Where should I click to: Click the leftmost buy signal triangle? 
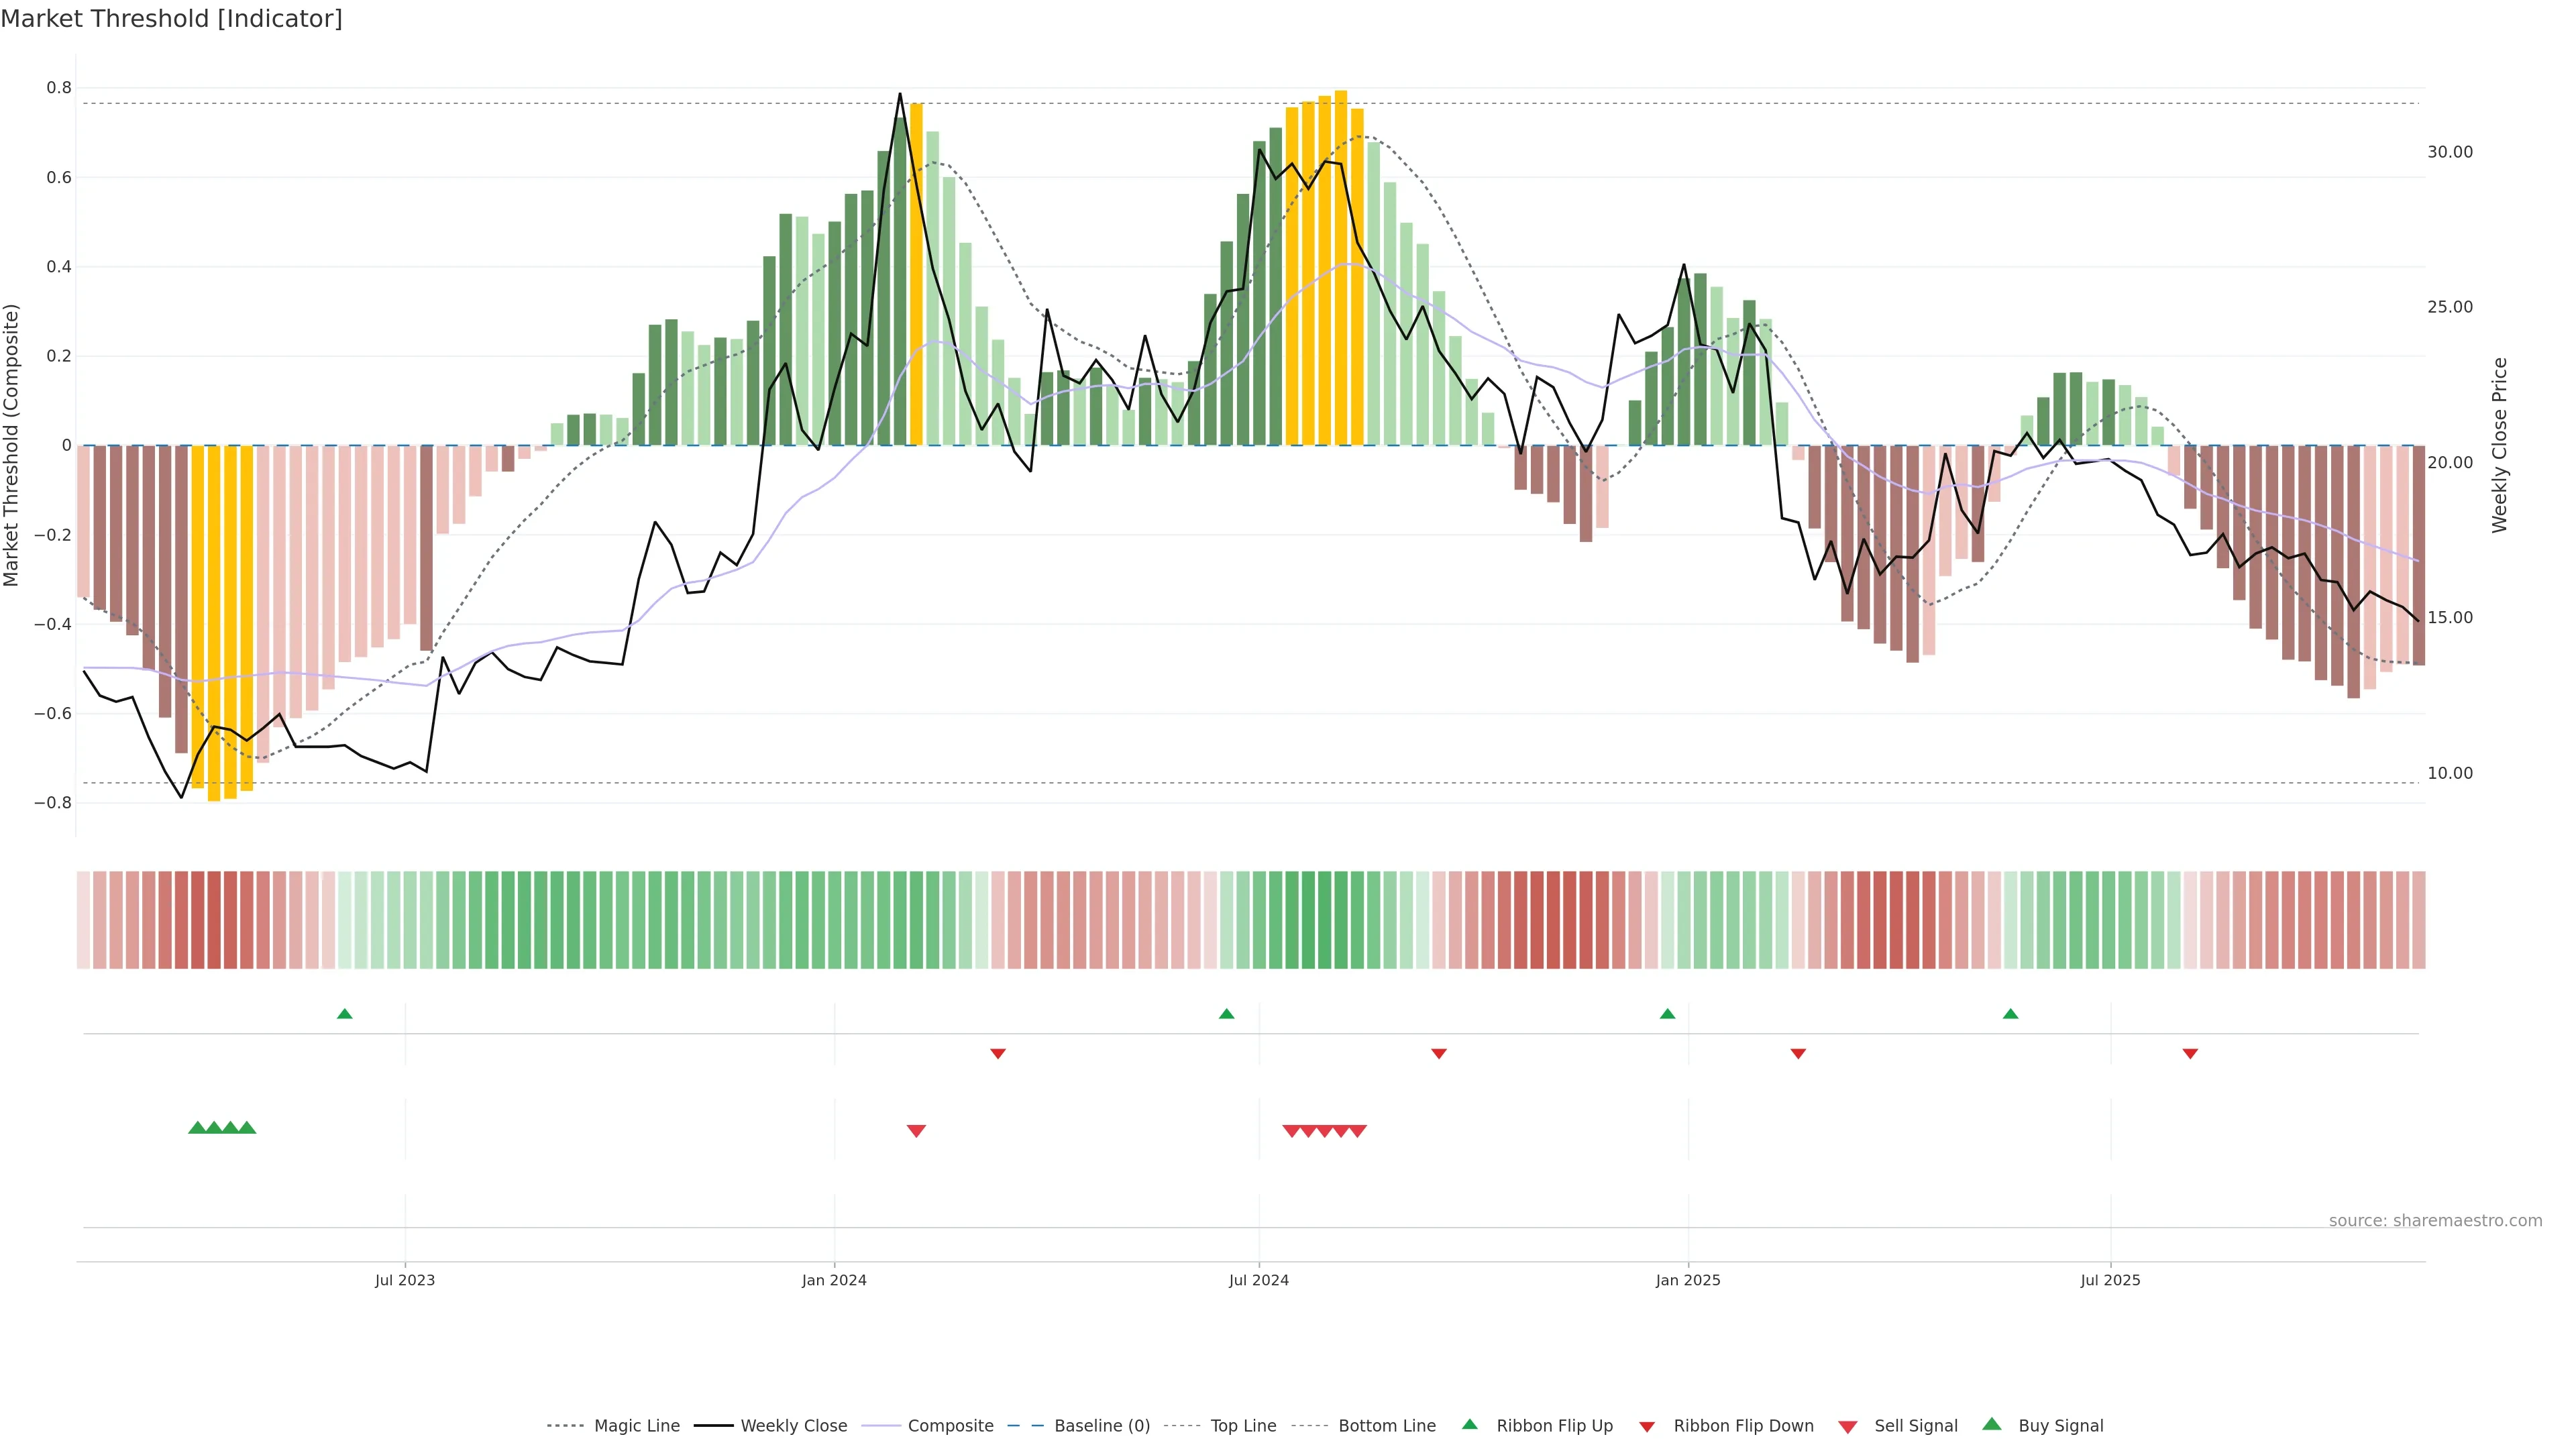[x=197, y=1128]
